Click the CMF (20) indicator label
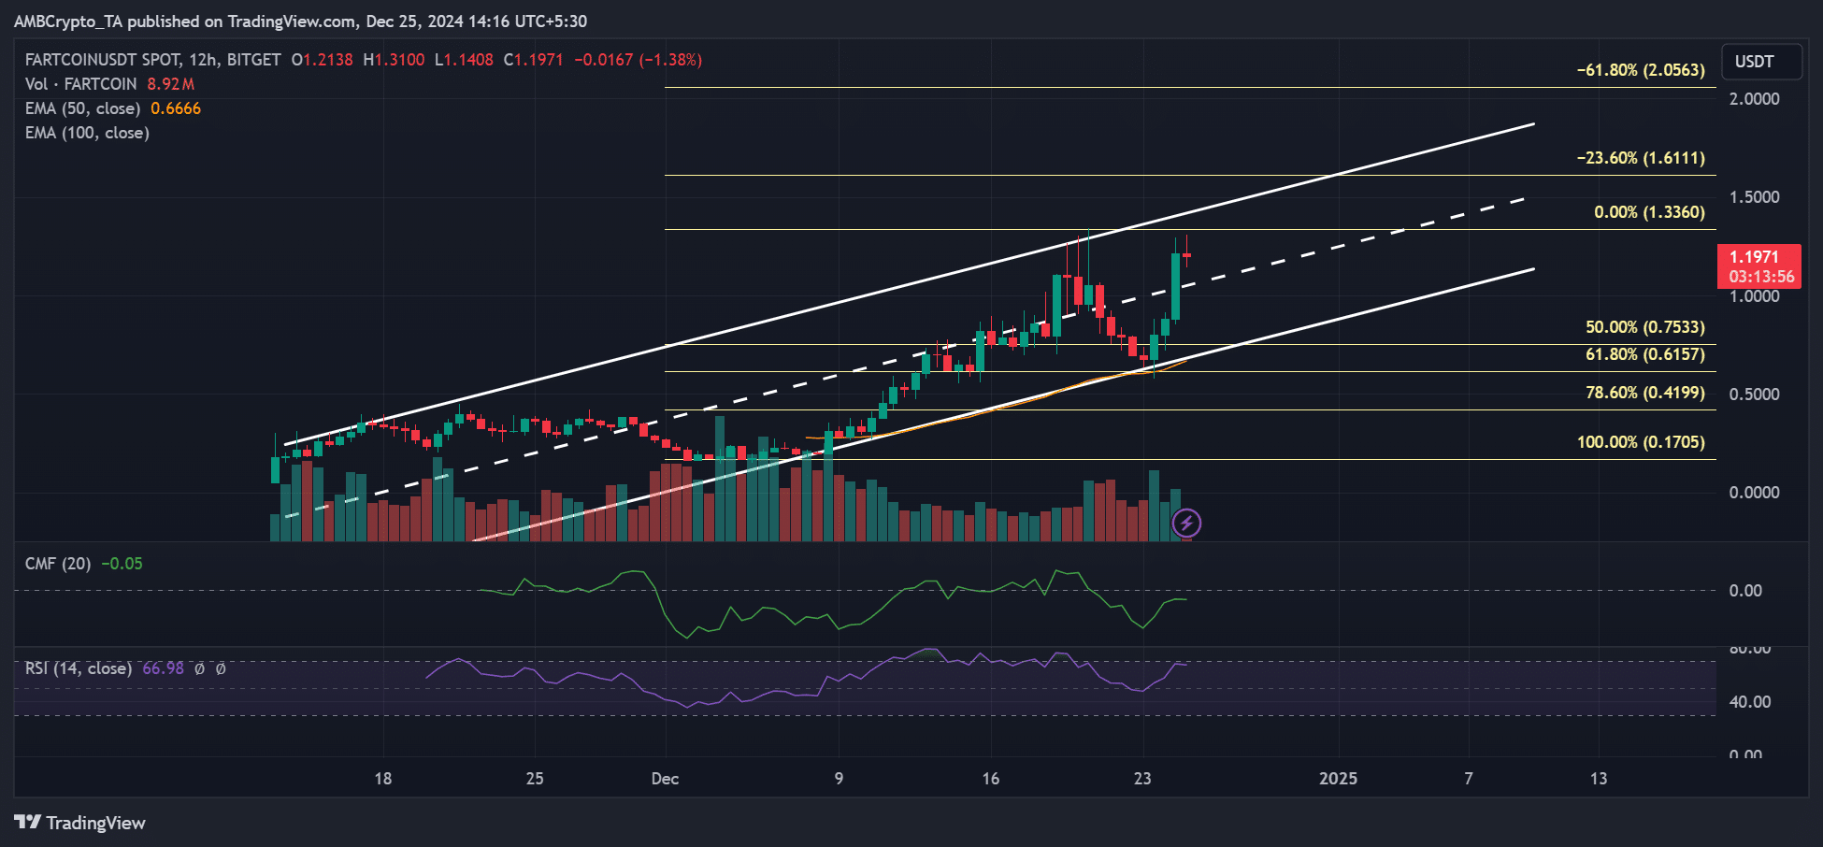Image resolution: width=1823 pixels, height=847 pixels. pos(58,564)
